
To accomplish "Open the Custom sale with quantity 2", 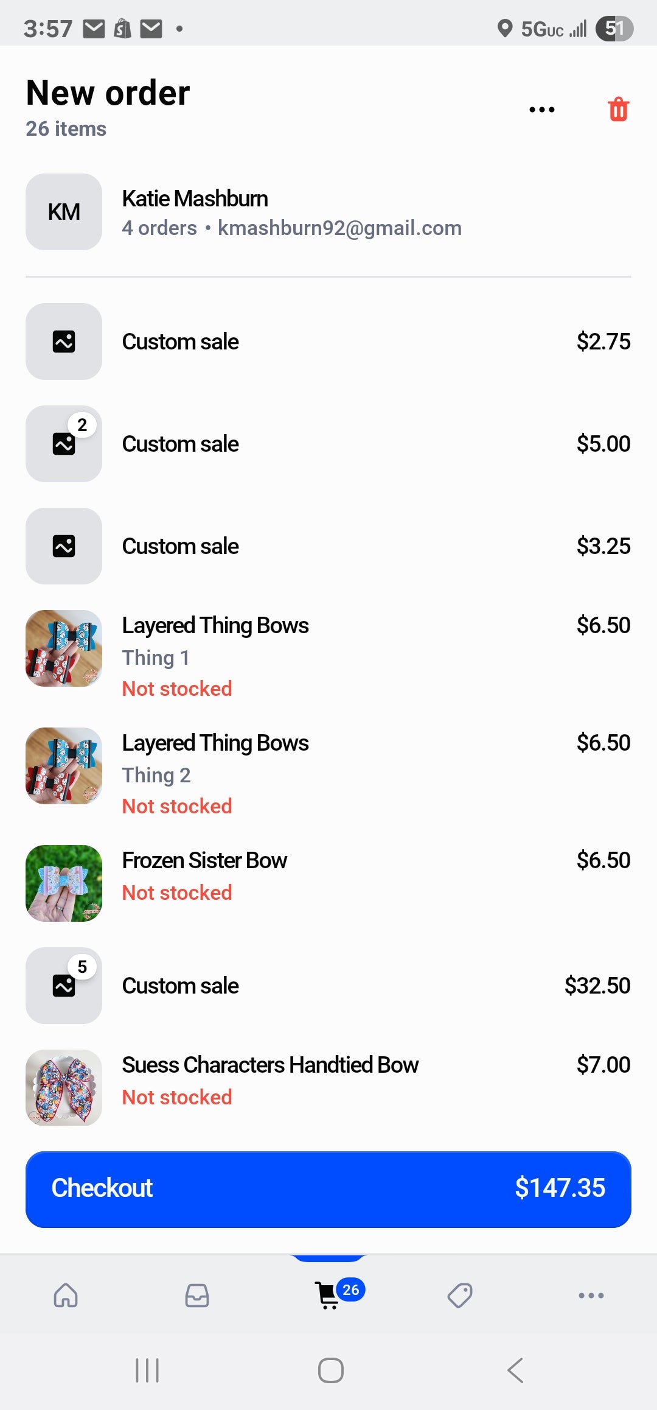I will (x=328, y=444).
